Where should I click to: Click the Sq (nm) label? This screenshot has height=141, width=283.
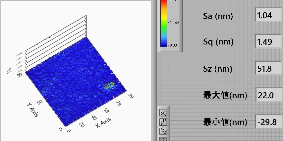pos(218,42)
